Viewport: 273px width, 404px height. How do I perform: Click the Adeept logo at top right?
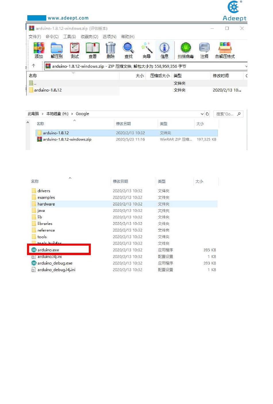pyautogui.click(x=234, y=11)
